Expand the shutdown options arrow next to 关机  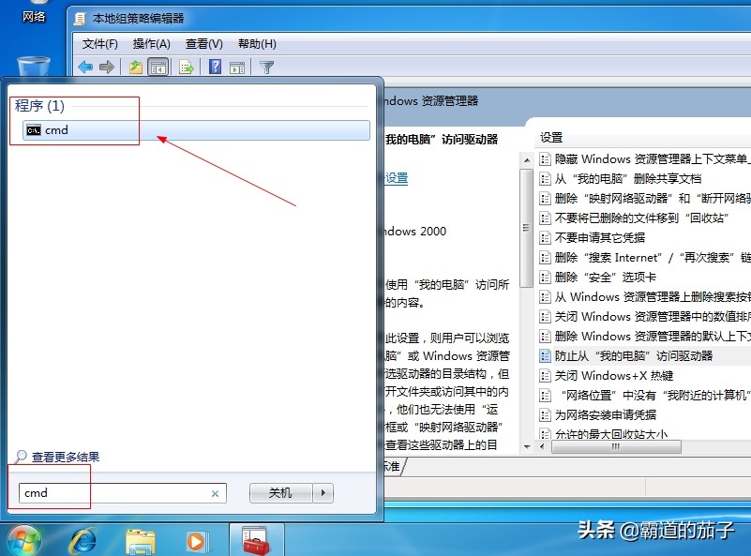pos(323,492)
